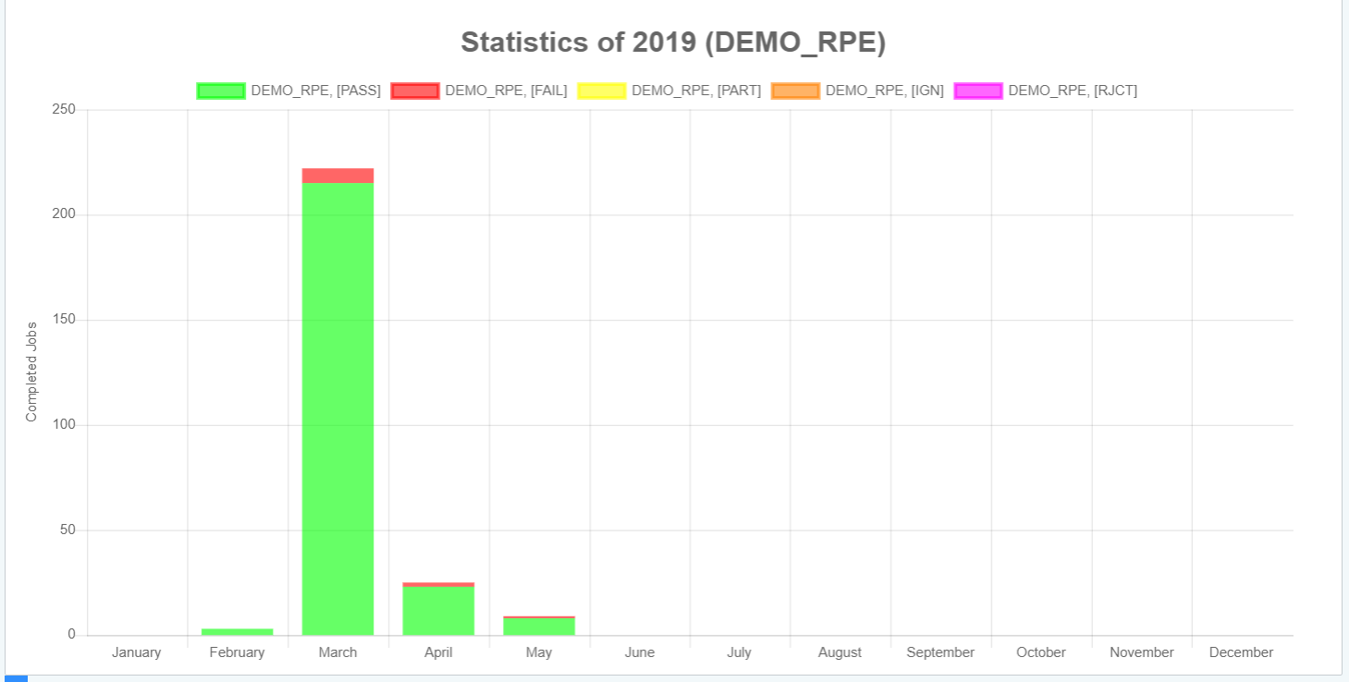Click the magenta RJCT legend swatch
Image resolution: width=1349 pixels, height=682 pixels.
tap(978, 91)
